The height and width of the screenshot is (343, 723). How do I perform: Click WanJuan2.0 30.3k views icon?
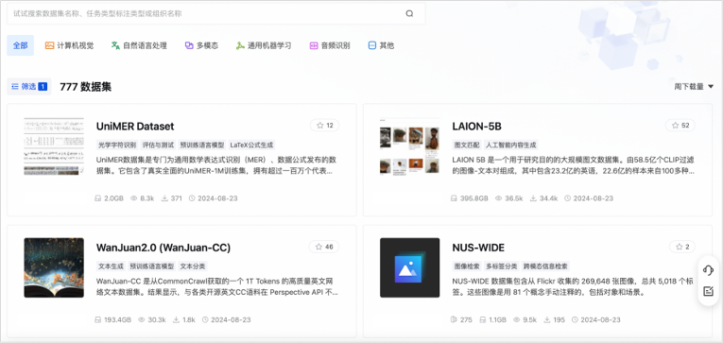[142, 319]
